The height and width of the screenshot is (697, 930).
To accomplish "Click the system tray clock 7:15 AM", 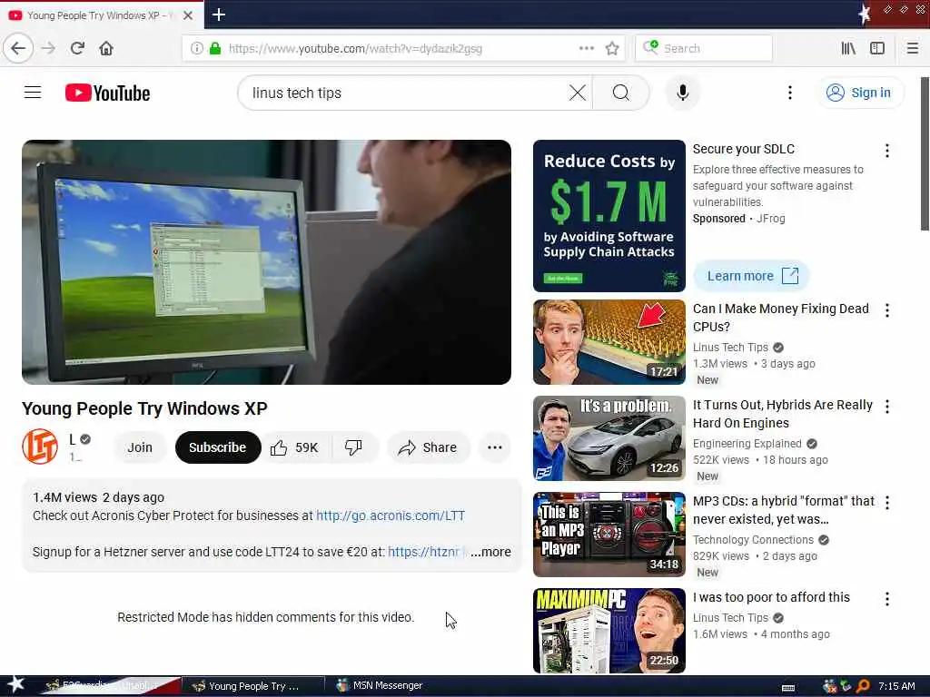I will coord(896,686).
